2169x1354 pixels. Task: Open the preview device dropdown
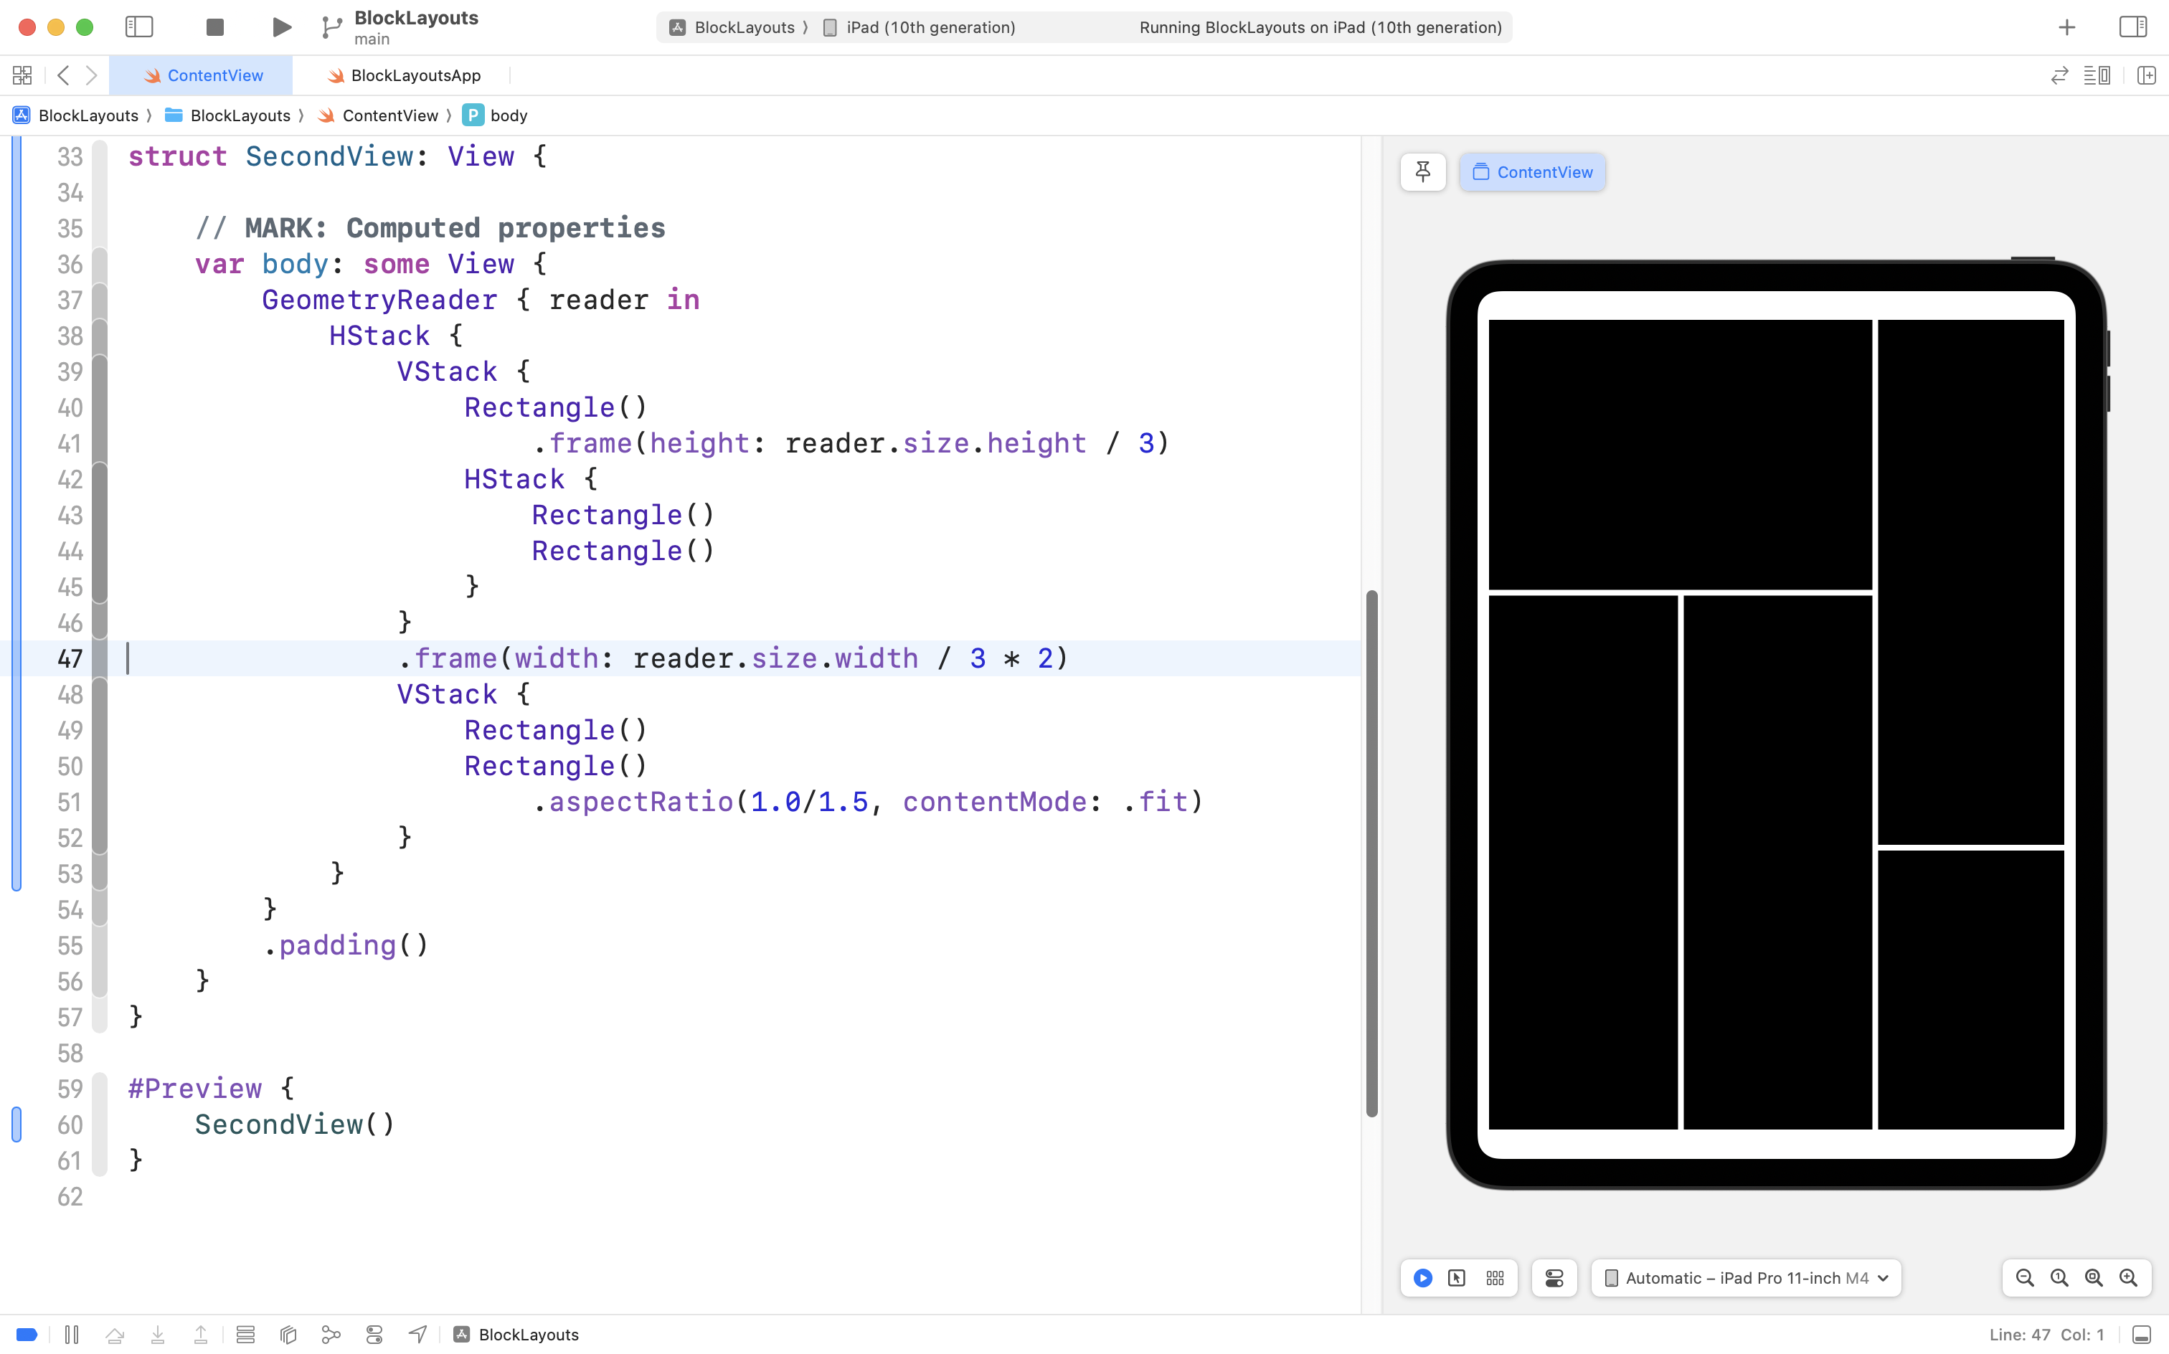click(x=1745, y=1278)
